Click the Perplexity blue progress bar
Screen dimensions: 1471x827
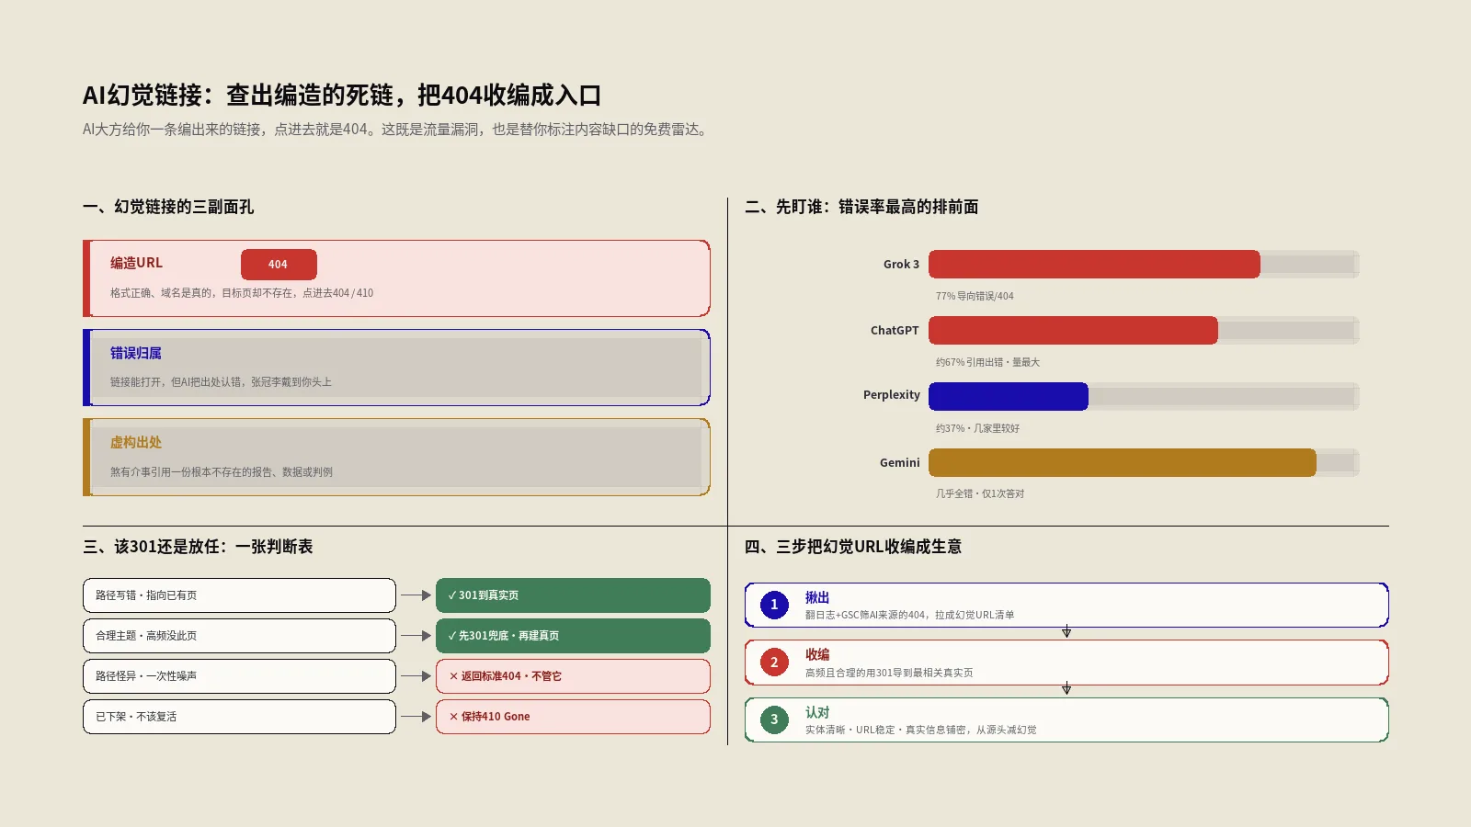[1009, 397]
